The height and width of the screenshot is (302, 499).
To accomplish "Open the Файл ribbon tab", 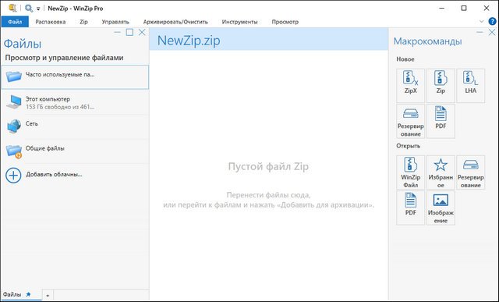I will [15, 22].
